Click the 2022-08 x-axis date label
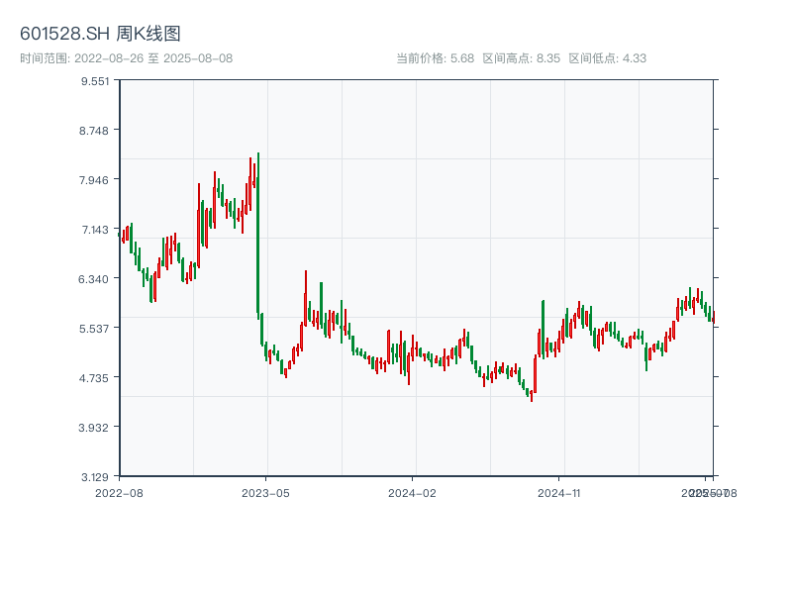 point(119,492)
